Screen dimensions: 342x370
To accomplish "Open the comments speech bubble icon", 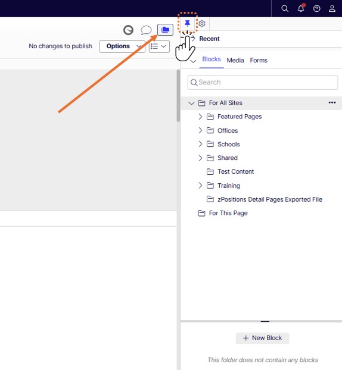I will pyautogui.click(x=146, y=30).
